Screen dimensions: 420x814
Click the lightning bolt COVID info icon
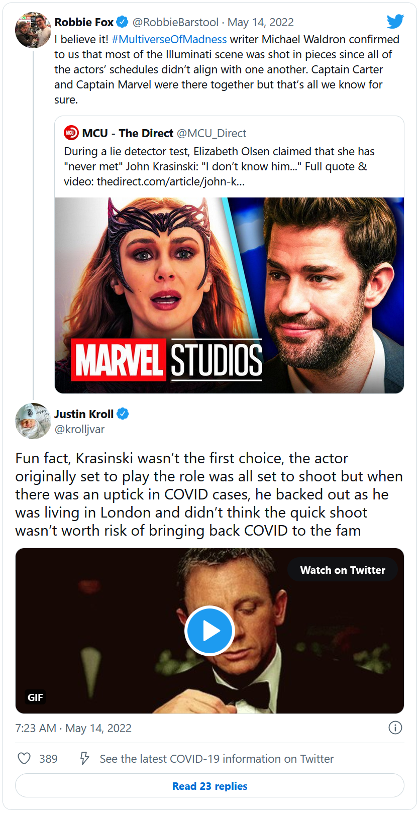point(85,758)
